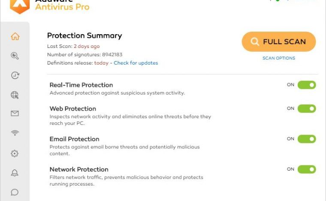This screenshot has width=326, height=201.
Task: Open the notifications bell icon
Action: click(15, 173)
